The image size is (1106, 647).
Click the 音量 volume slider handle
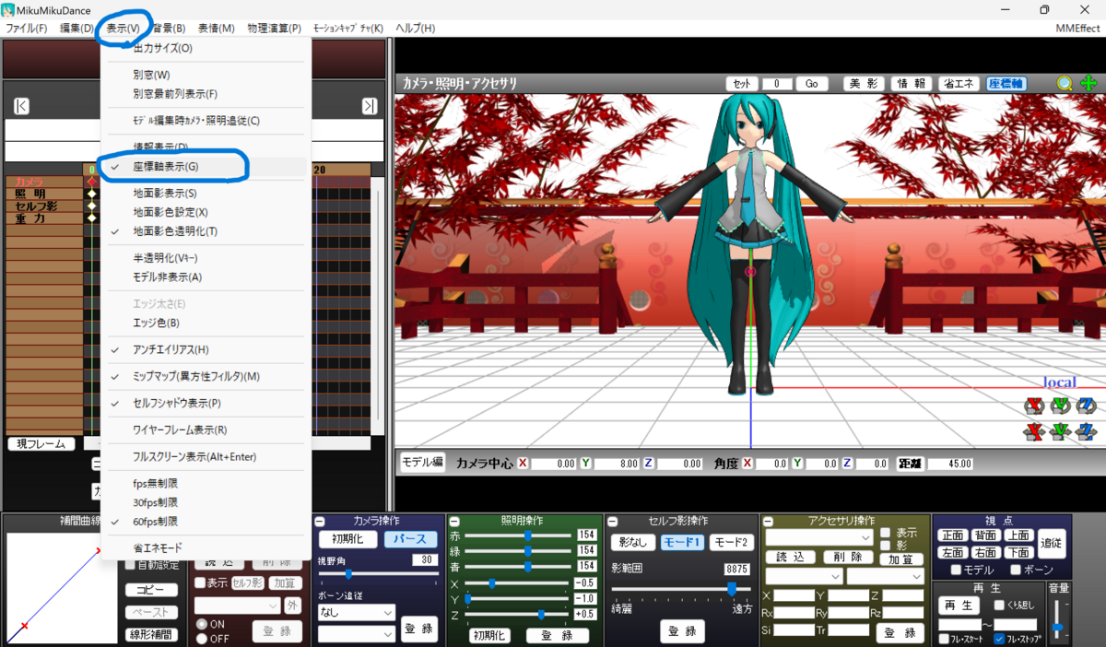(1058, 626)
